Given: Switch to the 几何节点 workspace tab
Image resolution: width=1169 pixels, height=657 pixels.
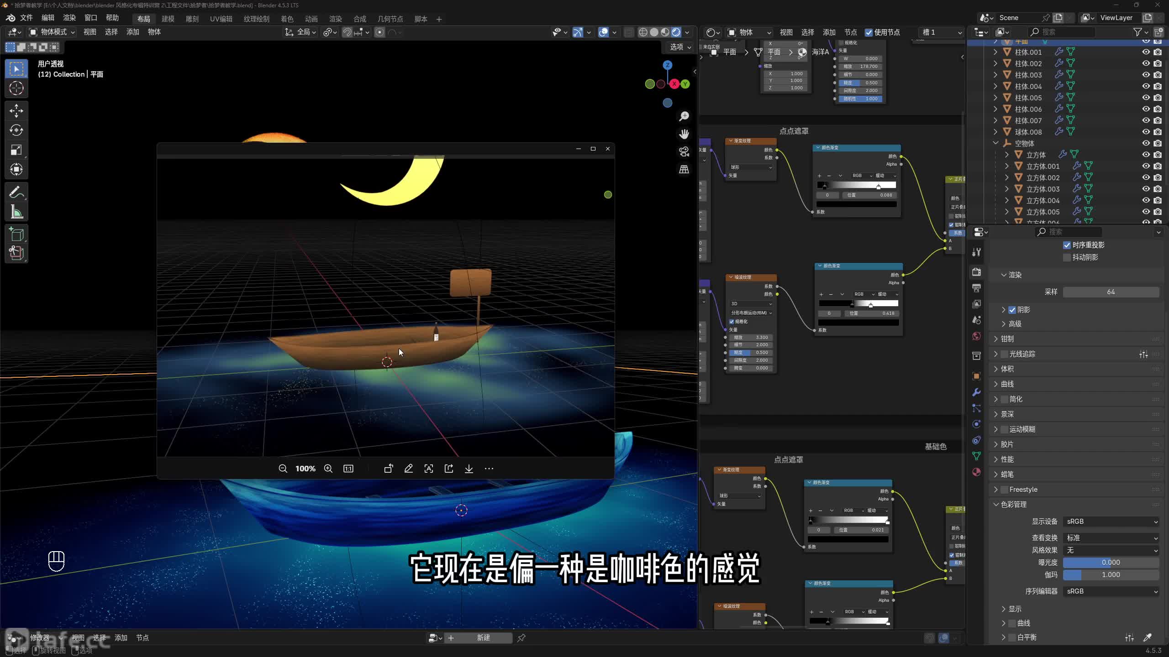Looking at the screenshot, I should click(x=390, y=19).
